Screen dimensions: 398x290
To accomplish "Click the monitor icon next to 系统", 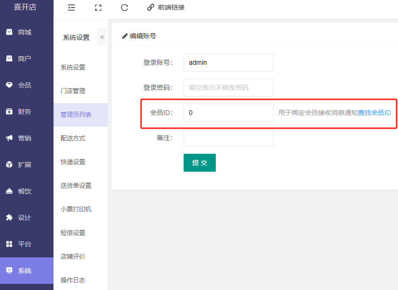I will [x=9, y=271].
